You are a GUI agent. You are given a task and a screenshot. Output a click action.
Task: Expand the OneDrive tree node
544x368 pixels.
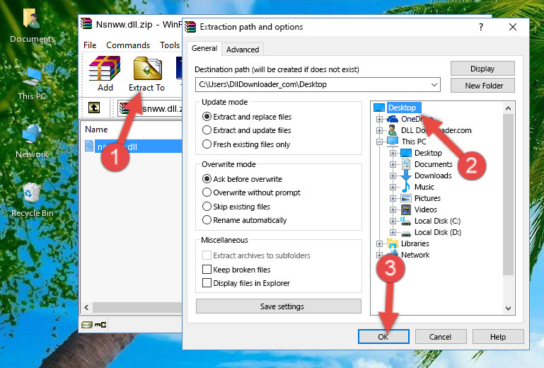point(379,119)
